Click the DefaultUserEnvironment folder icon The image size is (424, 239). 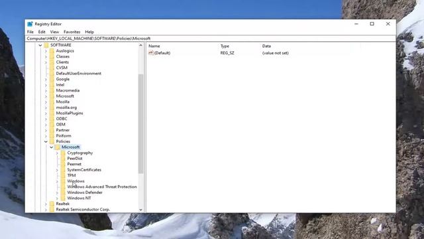point(52,74)
